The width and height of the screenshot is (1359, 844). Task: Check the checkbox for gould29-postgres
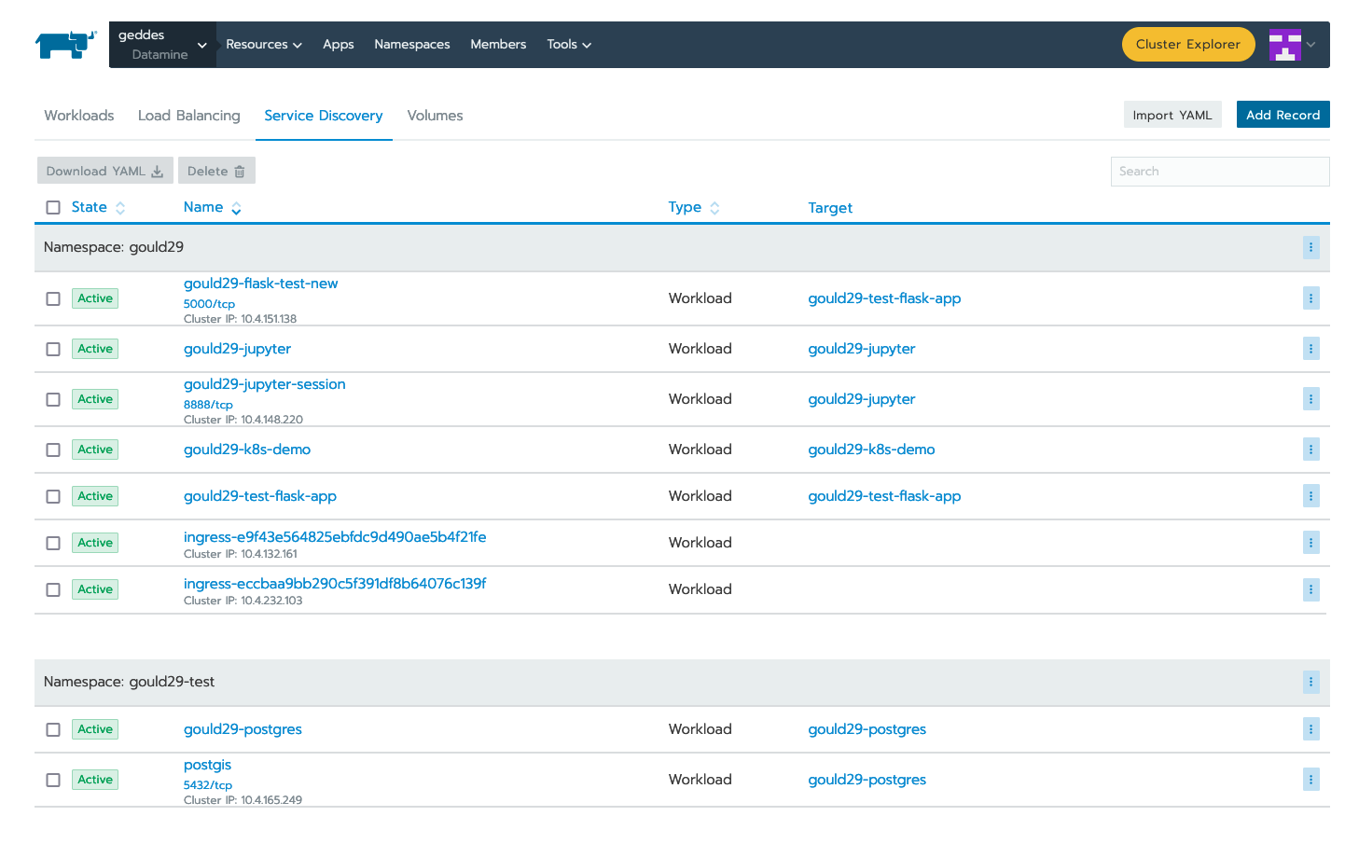coord(53,728)
